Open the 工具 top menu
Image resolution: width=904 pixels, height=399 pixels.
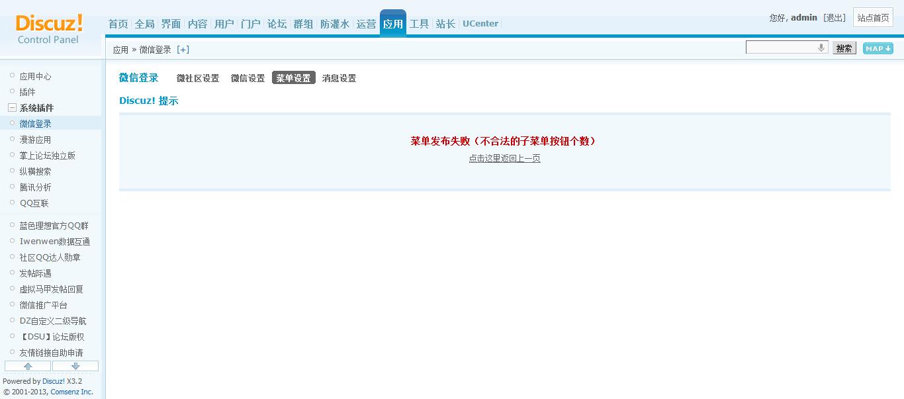click(x=420, y=24)
